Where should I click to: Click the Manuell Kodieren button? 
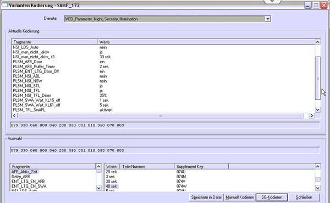(240, 197)
